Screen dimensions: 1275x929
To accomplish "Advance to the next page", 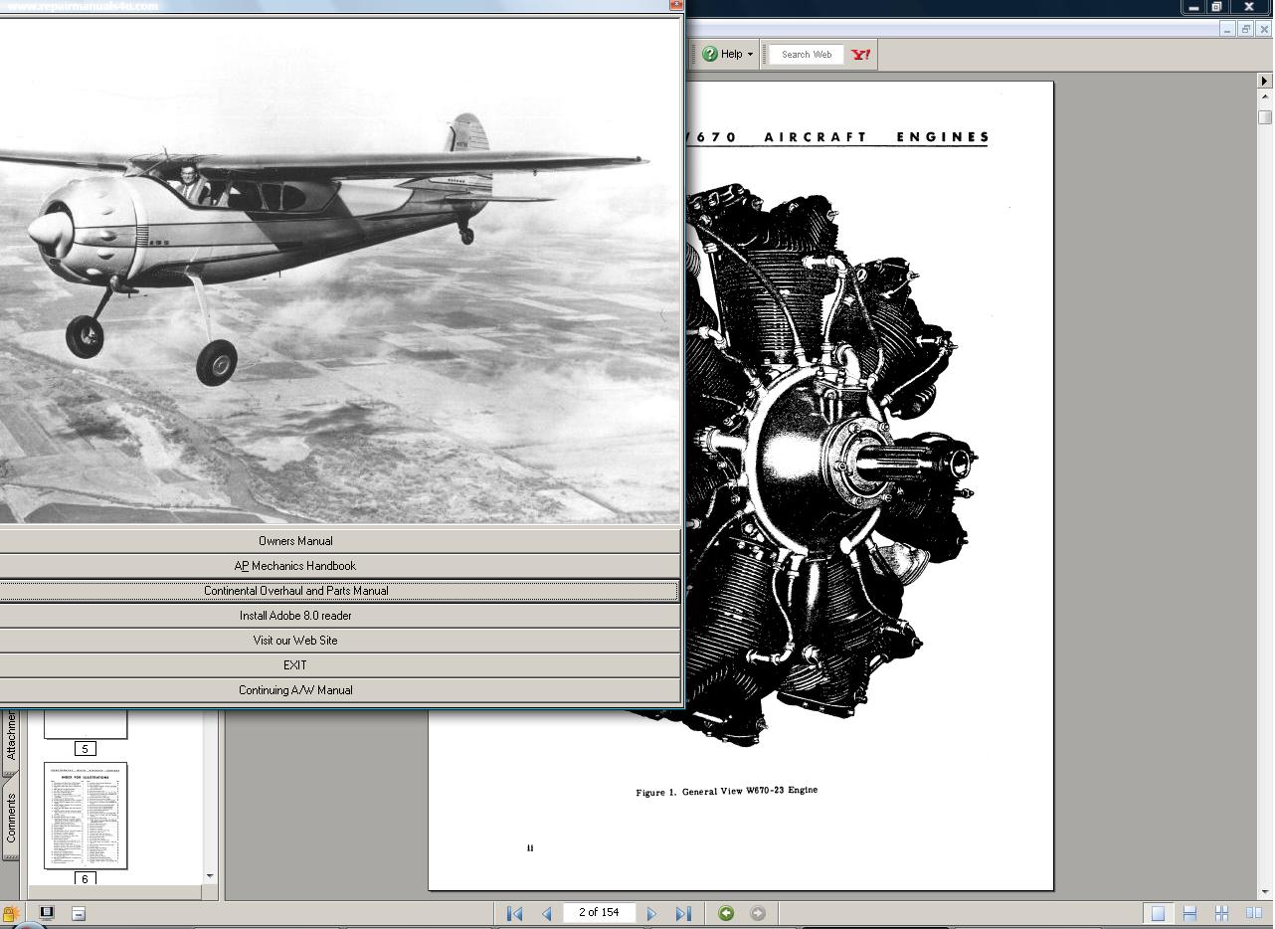I will point(651,912).
